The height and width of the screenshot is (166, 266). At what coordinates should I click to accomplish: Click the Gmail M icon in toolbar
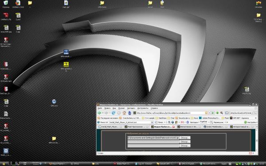[x=182, y=122]
